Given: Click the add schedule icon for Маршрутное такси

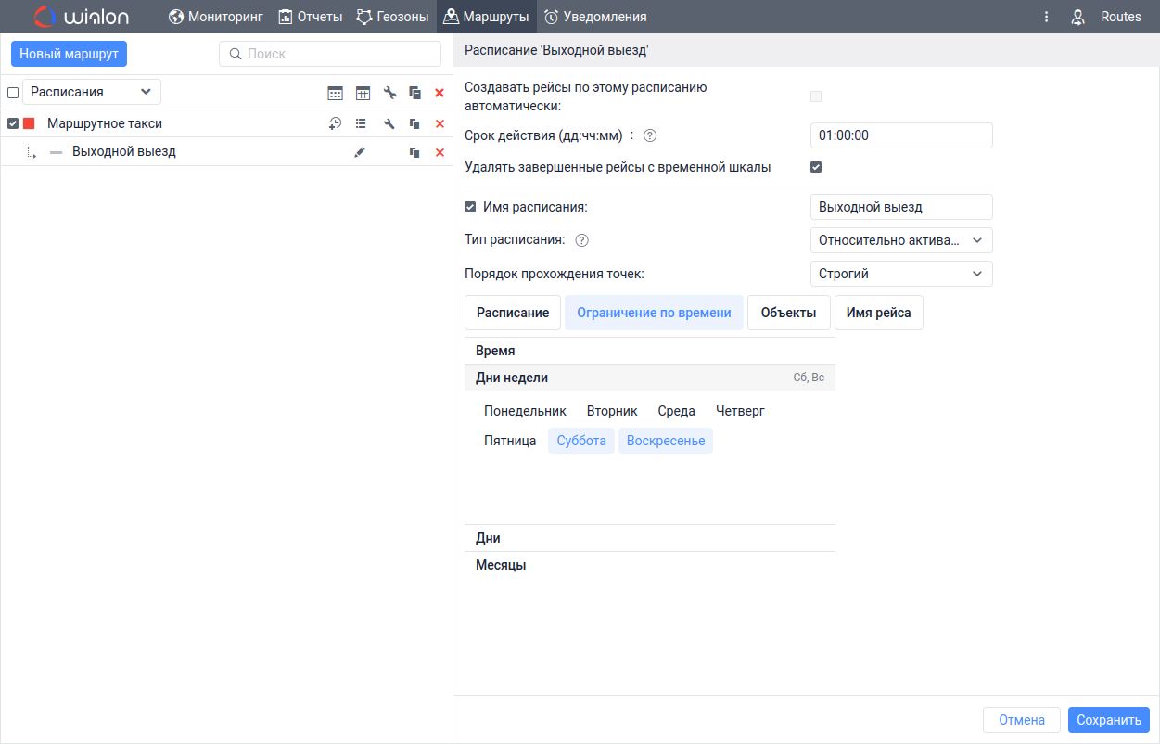Looking at the screenshot, I should click(x=336, y=123).
